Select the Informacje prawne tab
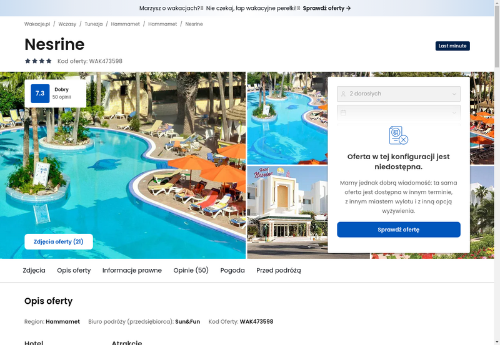 click(132, 270)
